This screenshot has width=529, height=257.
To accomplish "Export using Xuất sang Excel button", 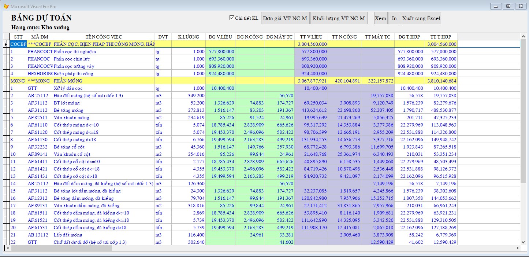I will (421, 18).
